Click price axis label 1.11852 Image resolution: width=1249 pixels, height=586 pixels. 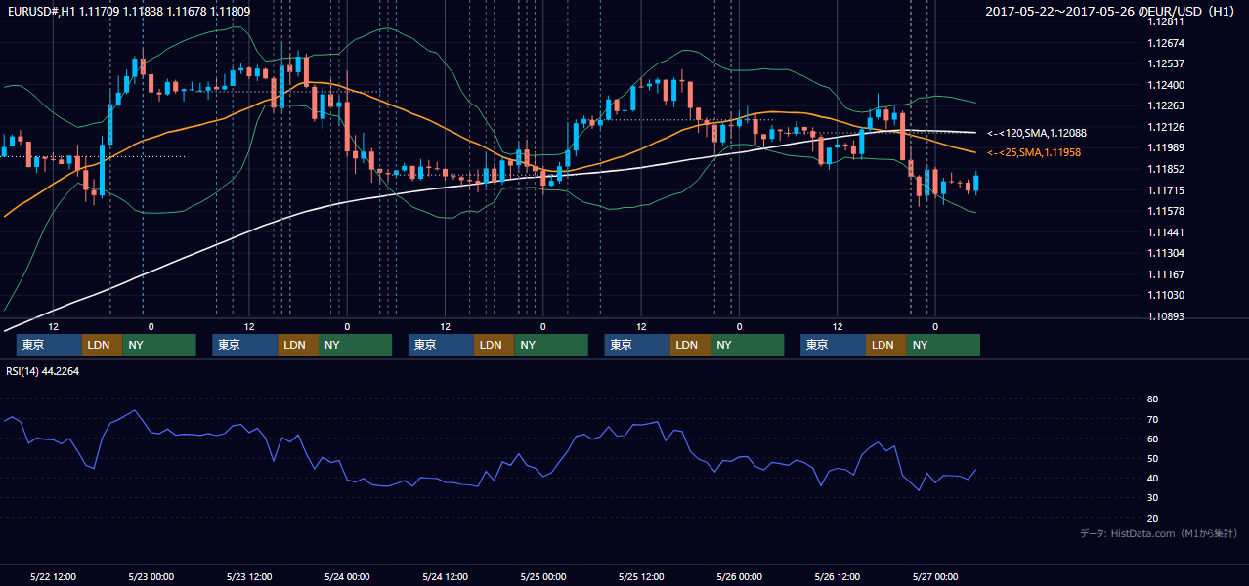[x=1166, y=169]
